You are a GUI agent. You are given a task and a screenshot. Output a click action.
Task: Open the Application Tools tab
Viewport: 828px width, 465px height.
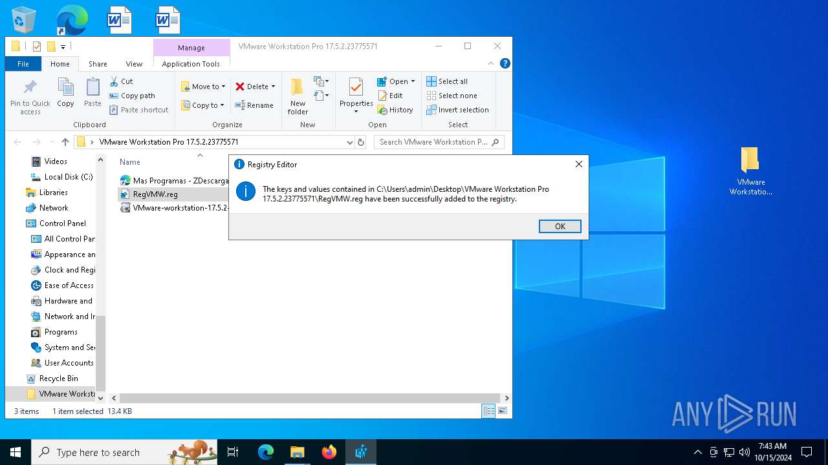point(191,64)
